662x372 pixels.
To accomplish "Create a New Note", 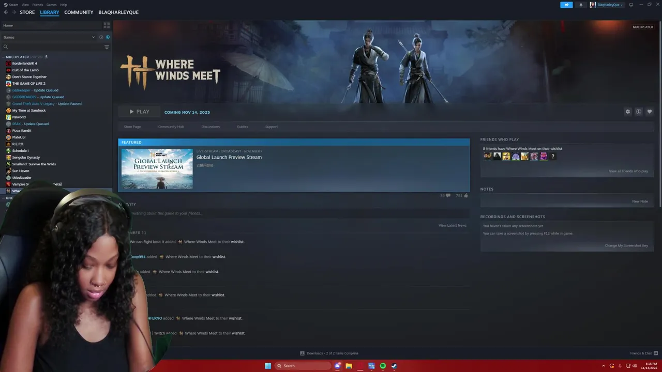I will [640, 201].
